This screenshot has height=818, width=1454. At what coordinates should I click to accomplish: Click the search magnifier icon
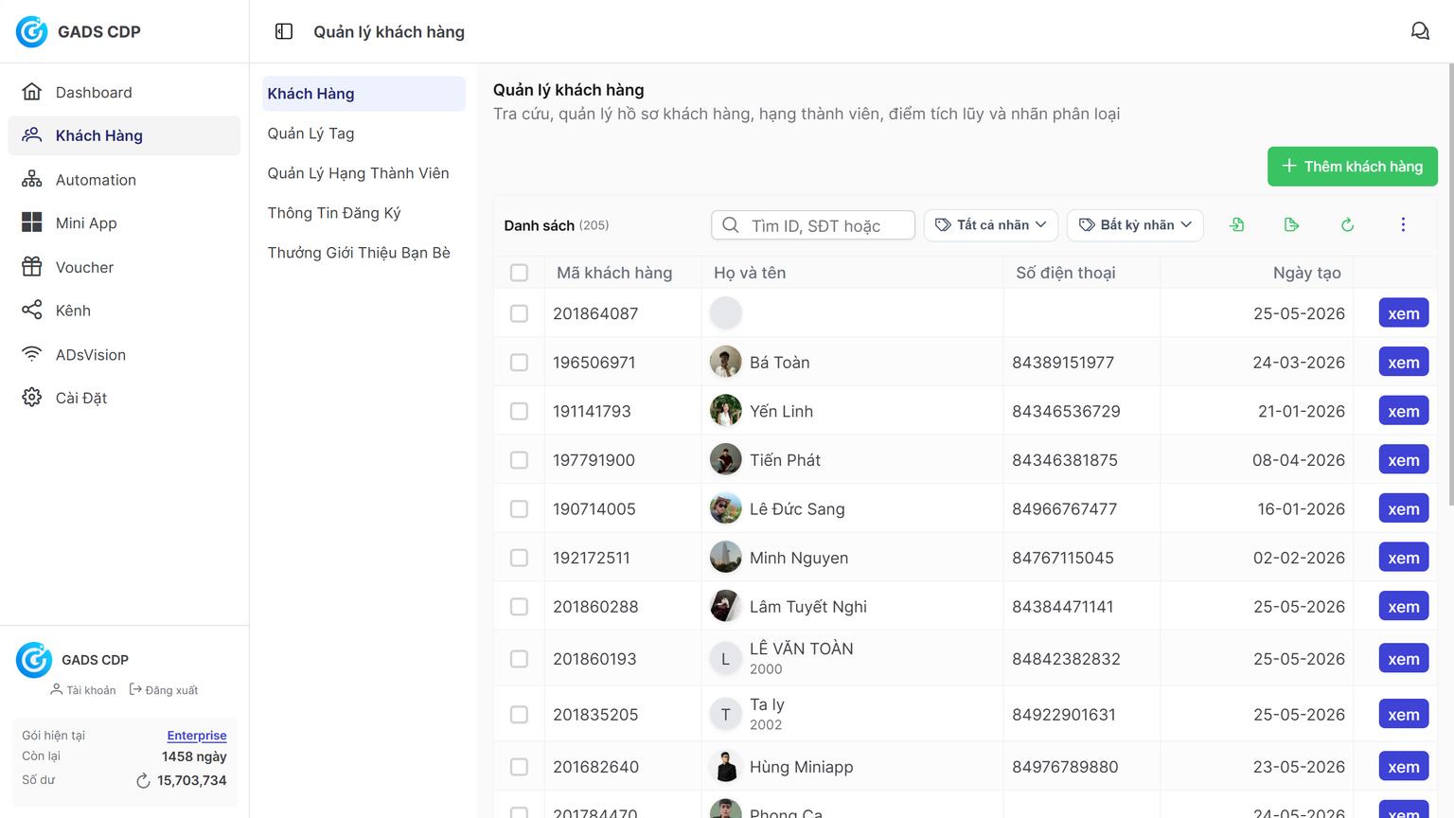pos(730,225)
